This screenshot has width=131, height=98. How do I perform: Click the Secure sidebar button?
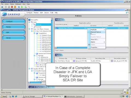coord(14,38)
